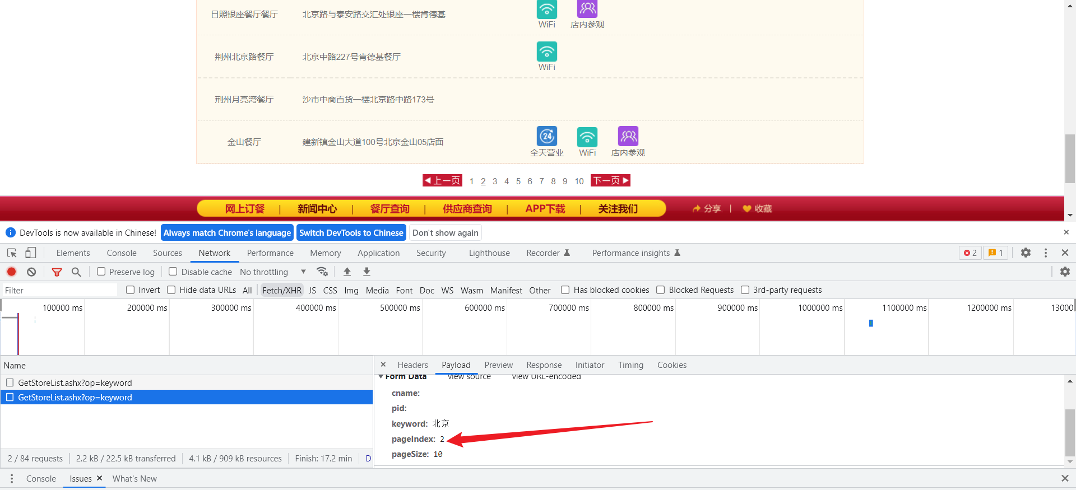Click the webpage vertical scrollbar thumb

coord(1070,158)
